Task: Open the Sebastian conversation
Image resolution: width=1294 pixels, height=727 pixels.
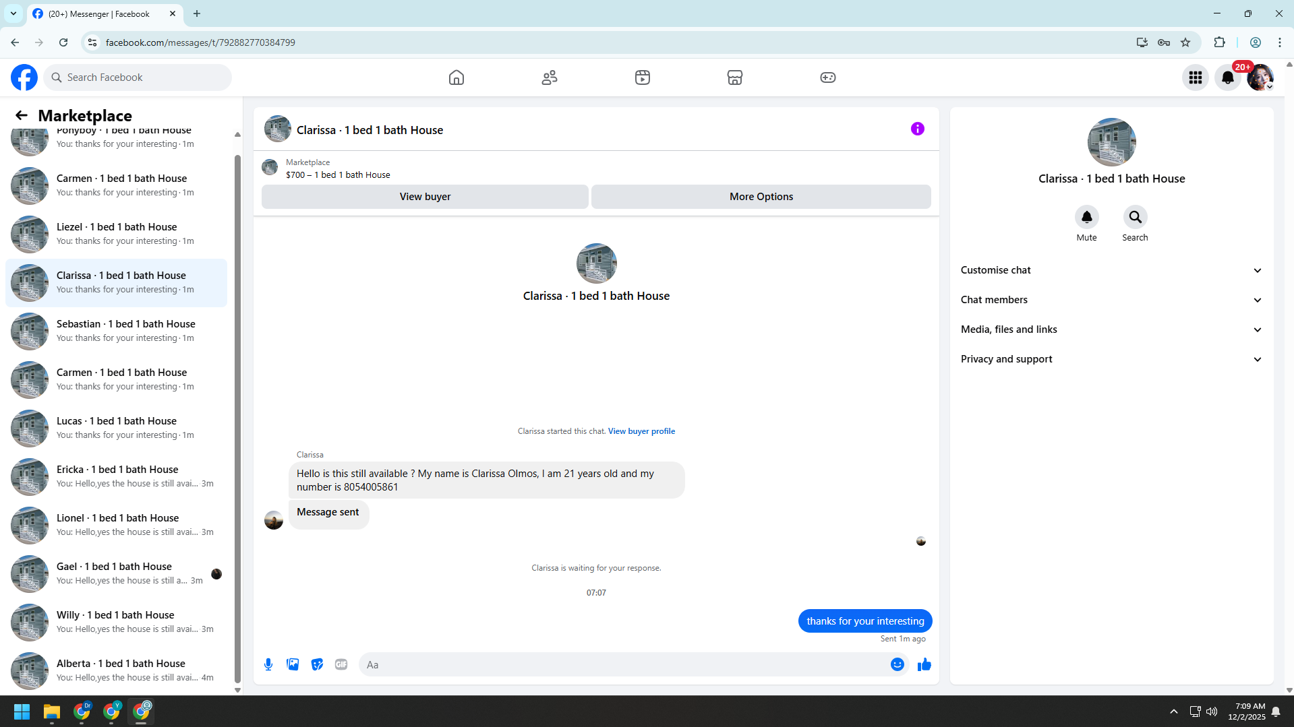Action: click(116, 331)
